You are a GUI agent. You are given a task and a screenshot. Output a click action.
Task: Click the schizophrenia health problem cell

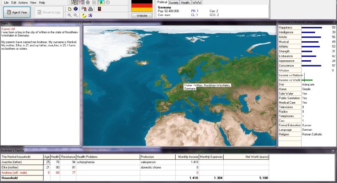coord(108,162)
